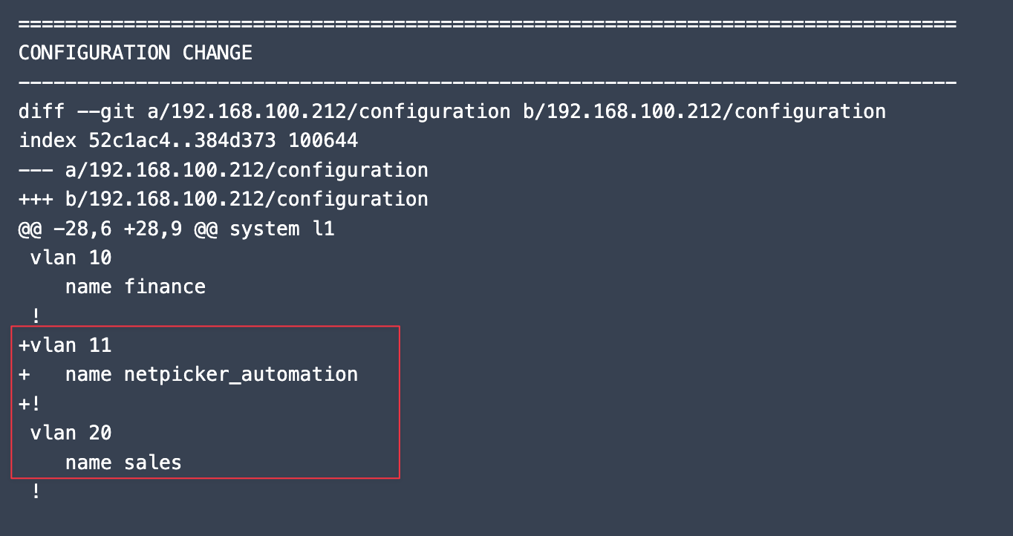Click the "+++ b/192.168.100.212/configuration" line
This screenshot has height=536, width=1013.
[x=224, y=200]
